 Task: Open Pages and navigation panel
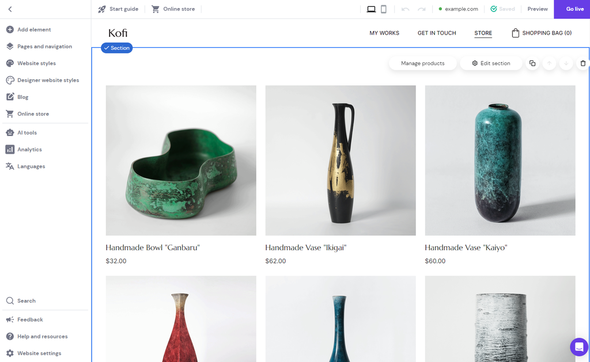pos(44,47)
